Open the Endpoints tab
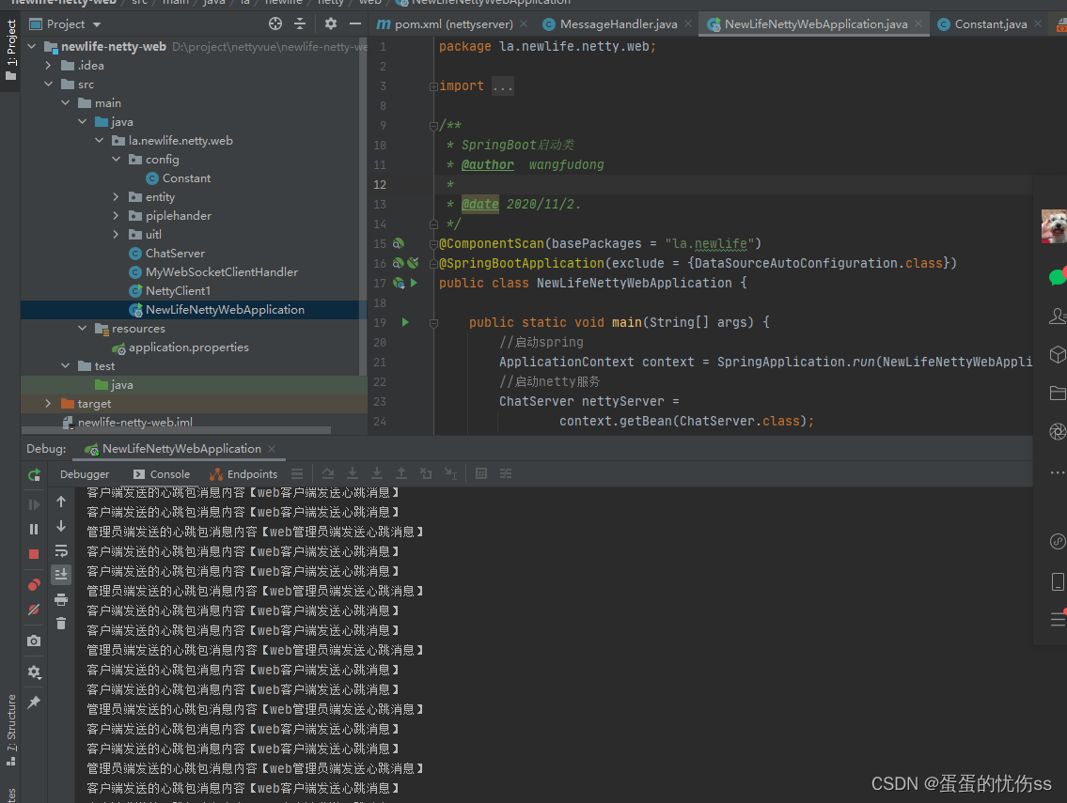 [243, 474]
